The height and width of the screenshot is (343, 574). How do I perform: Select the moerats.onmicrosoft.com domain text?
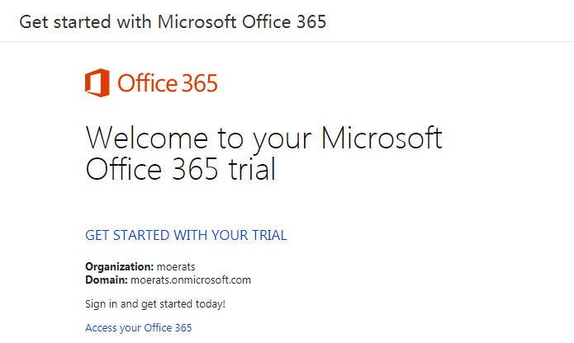(191, 280)
